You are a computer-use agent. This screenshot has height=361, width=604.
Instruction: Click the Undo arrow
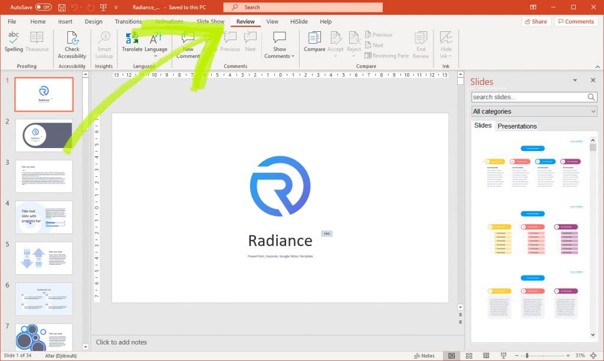(x=75, y=7)
